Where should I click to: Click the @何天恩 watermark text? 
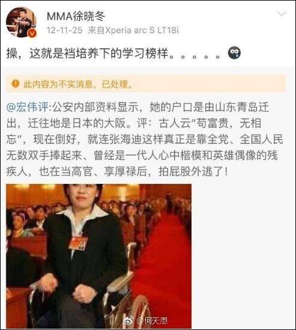pyautogui.click(x=153, y=321)
